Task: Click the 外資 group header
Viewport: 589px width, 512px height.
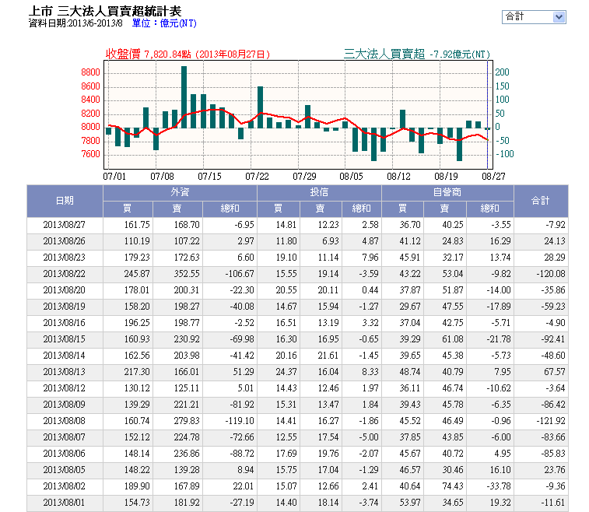Action: pyautogui.click(x=180, y=192)
